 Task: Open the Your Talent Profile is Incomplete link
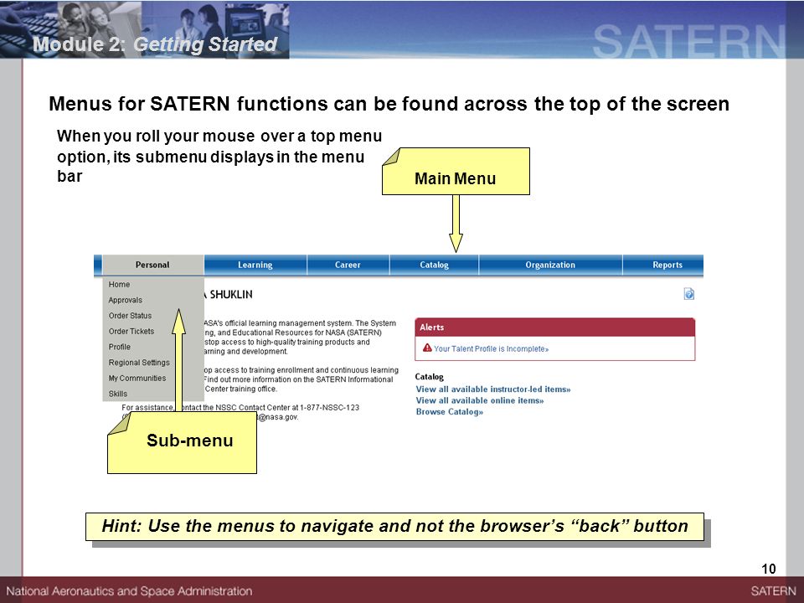click(492, 348)
